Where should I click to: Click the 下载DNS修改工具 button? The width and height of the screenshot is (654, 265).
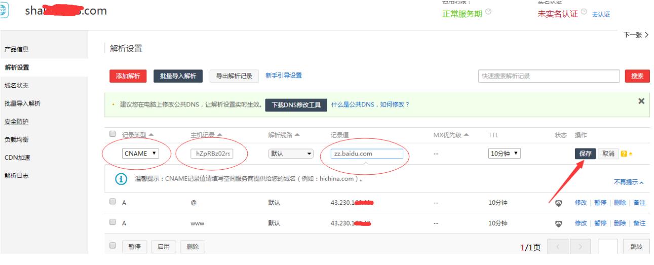click(296, 105)
